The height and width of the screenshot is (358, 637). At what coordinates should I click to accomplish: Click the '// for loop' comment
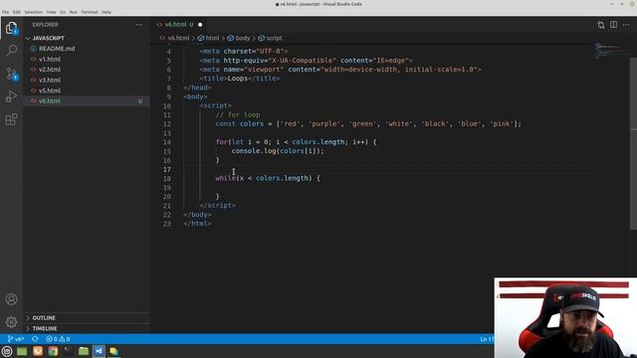pyautogui.click(x=238, y=115)
